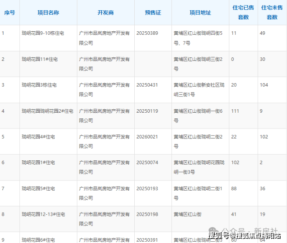Select project name 珑玥花园5#住宅
This screenshot has width=287, height=243.
tap(38, 189)
